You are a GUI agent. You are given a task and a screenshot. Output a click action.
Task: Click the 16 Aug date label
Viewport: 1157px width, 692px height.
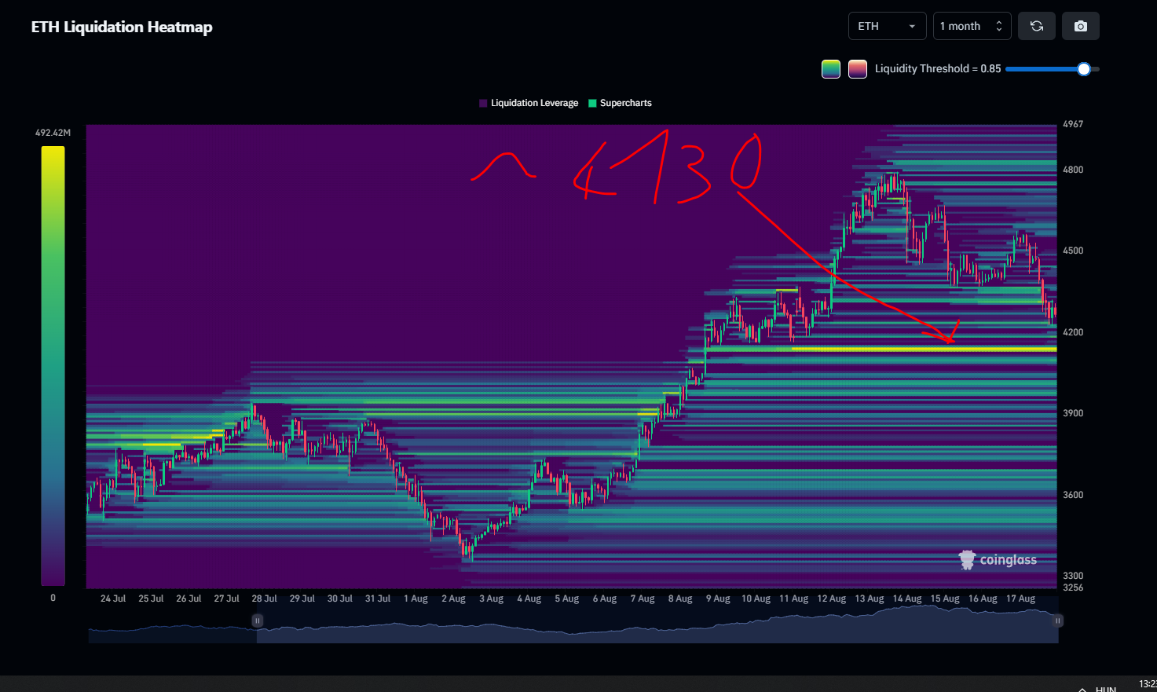click(983, 599)
